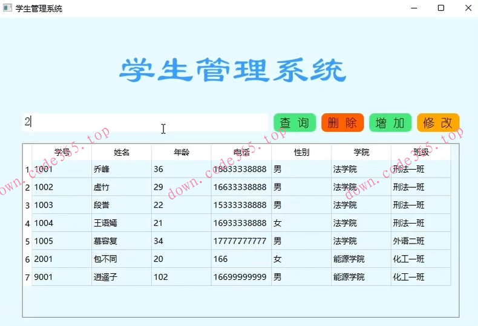478x326 pixels.
Task: Select student ID cell 2001
Action: tap(62, 259)
